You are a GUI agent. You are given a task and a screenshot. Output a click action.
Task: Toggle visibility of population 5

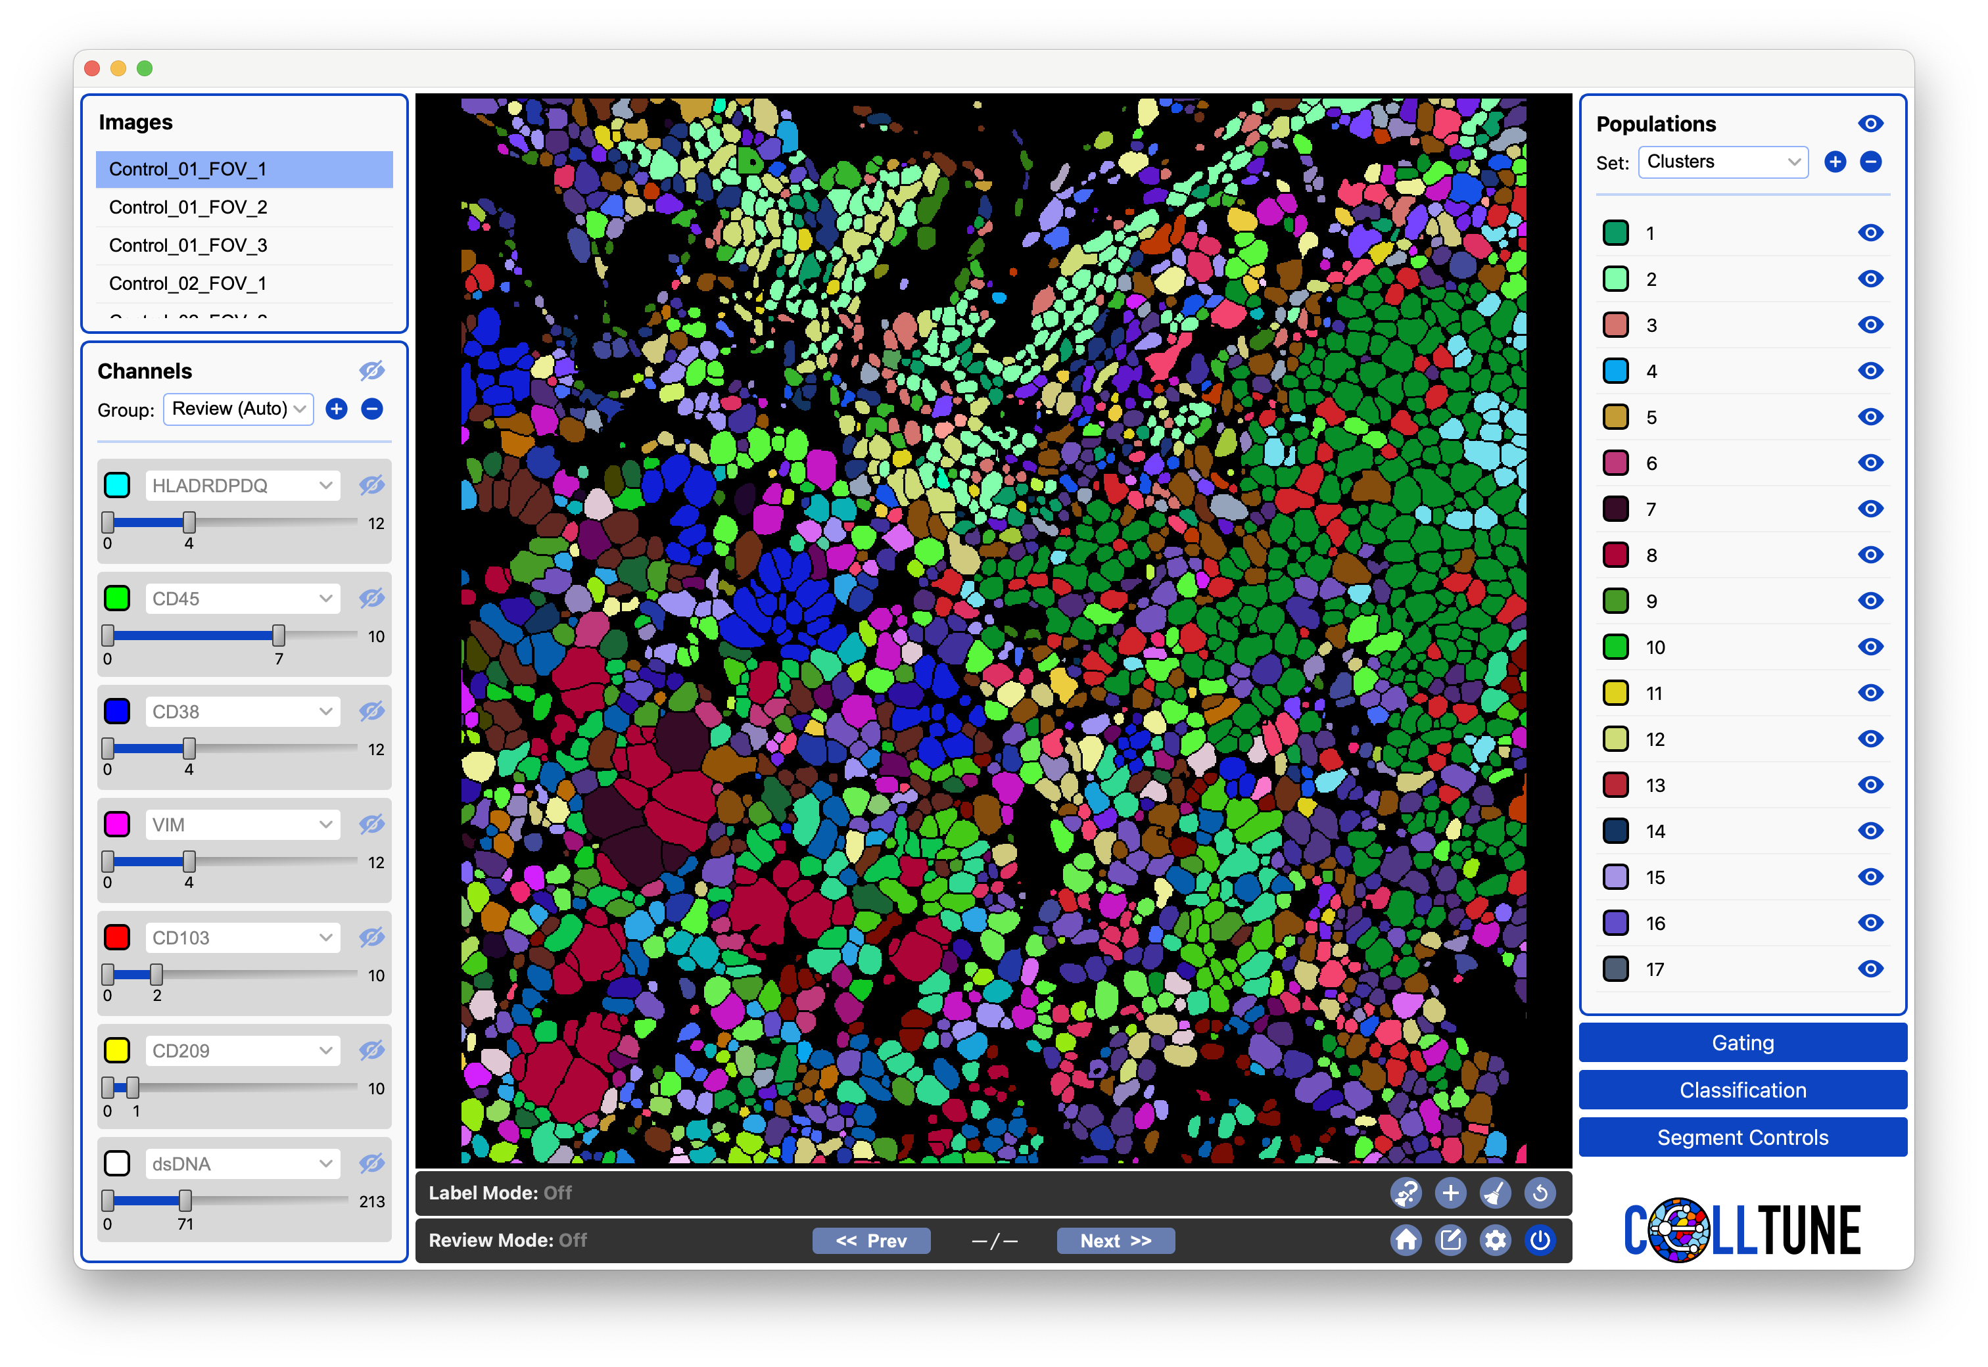(1871, 416)
